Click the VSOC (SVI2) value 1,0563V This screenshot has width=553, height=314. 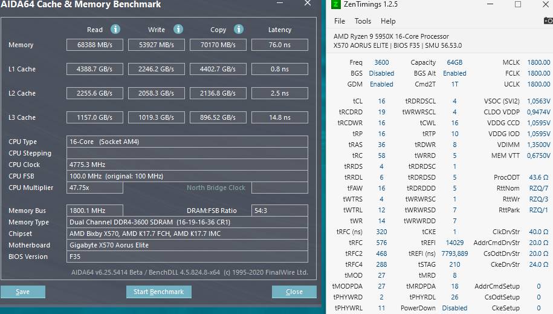538,102
